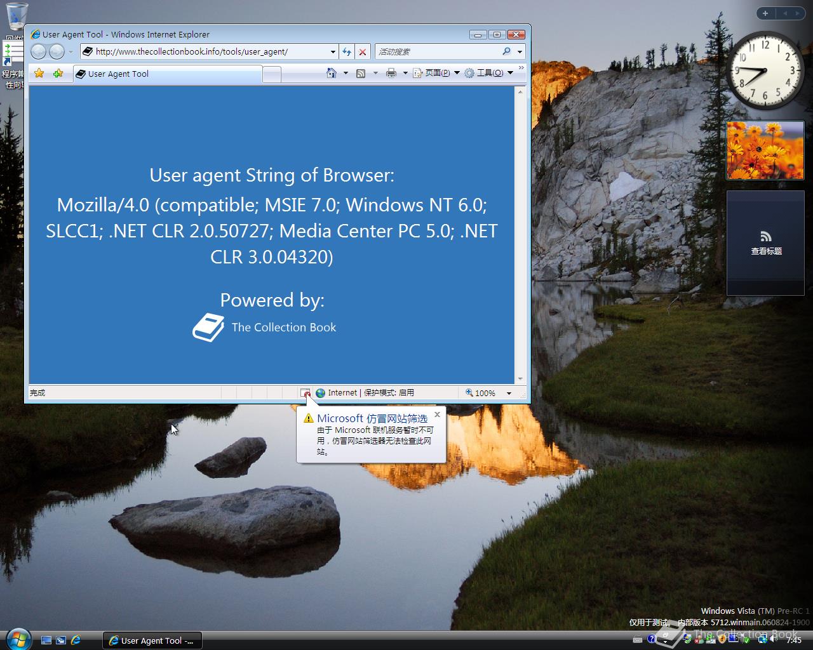Expand the Print options dropdown arrow
This screenshot has width=813, height=650.
pyautogui.click(x=405, y=73)
